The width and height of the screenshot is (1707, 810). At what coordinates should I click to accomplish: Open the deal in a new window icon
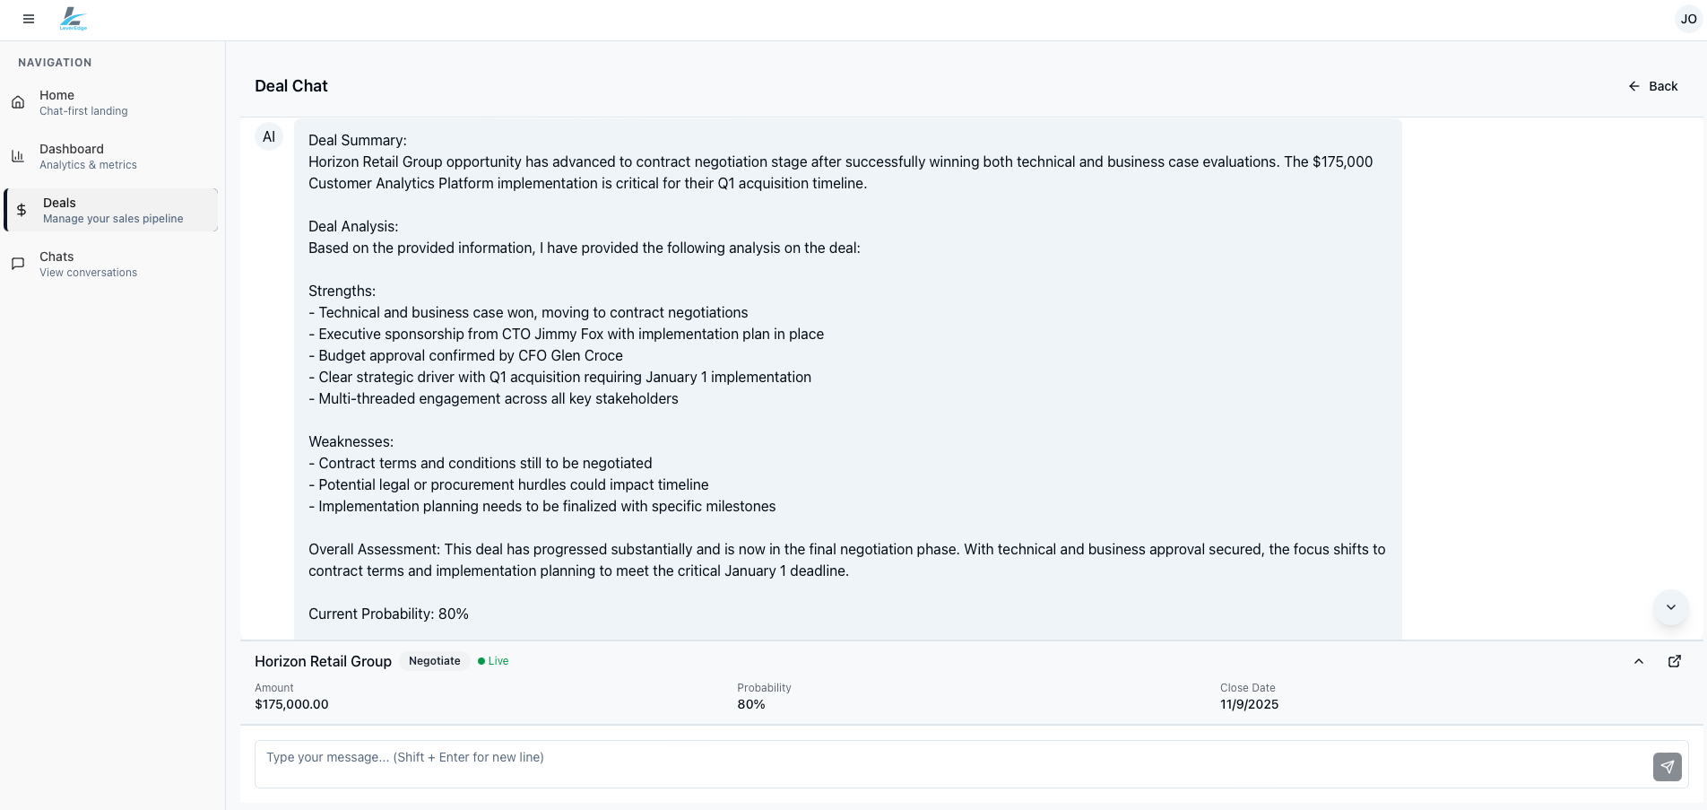coord(1675,661)
